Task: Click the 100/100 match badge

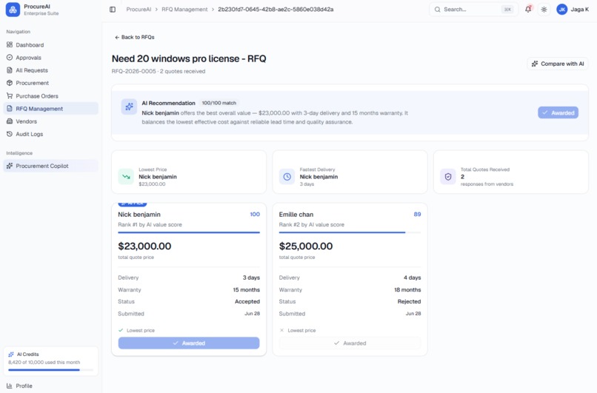Action: pos(219,103)
